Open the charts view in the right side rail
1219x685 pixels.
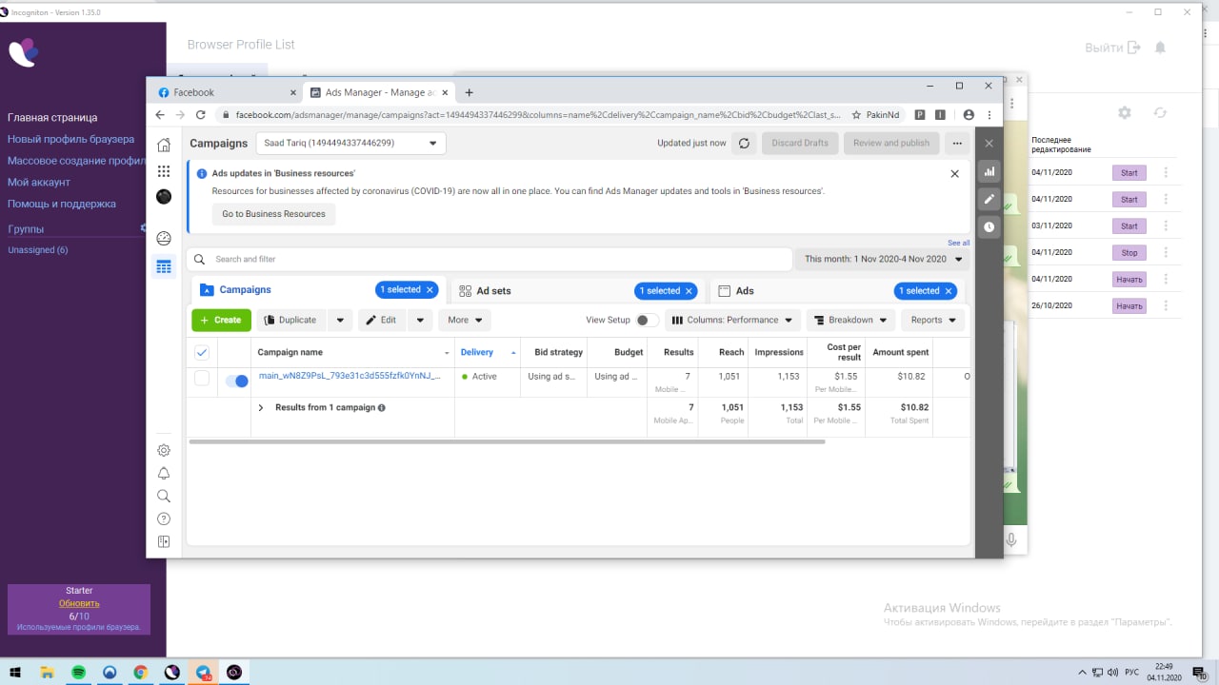click(989, 172)
